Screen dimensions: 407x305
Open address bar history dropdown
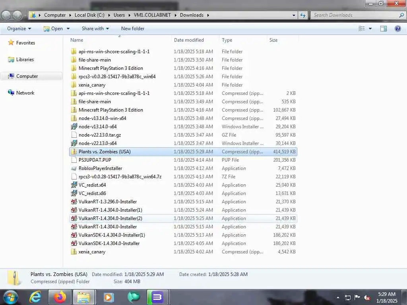click(294, 15)
